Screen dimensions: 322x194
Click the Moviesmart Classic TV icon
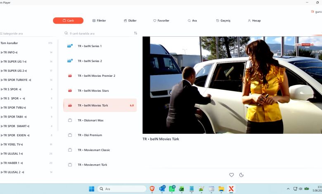tap(70, 150)
